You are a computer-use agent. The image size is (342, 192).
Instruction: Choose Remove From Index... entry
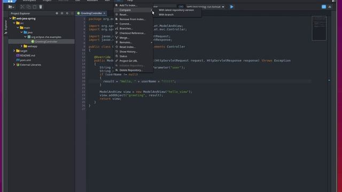[133, 19]
